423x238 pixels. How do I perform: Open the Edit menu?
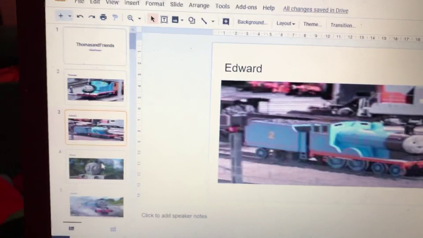point(95,2)
